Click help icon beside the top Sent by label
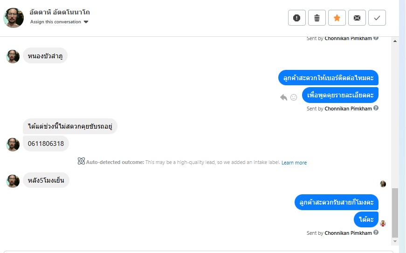The image size is (406, 253). (x=376, y=38)
